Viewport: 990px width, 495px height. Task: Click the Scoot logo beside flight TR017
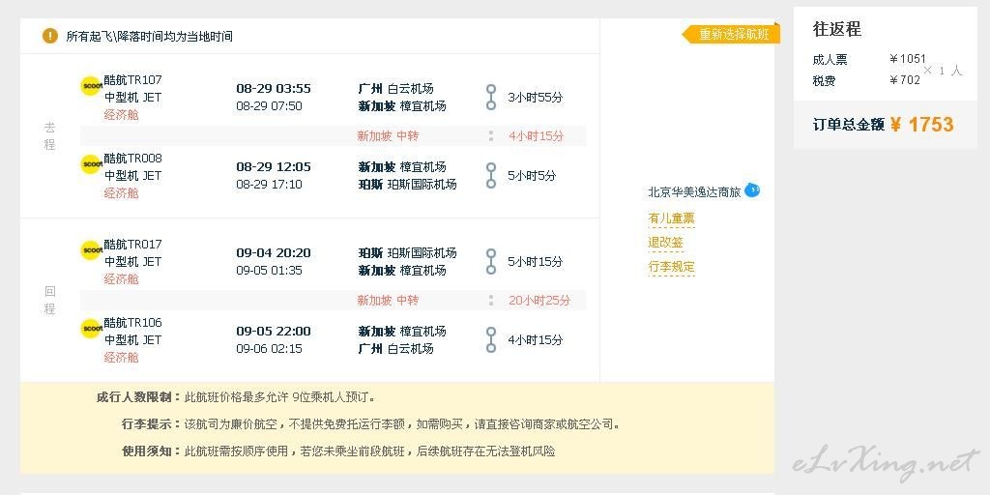click(x=92, y=250)
